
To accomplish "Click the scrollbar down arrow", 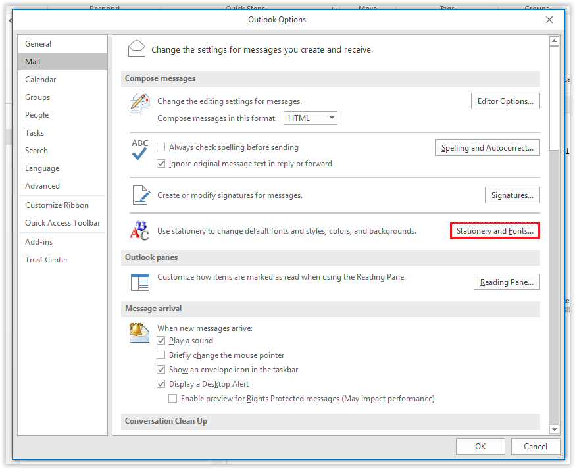I will 554,429.
